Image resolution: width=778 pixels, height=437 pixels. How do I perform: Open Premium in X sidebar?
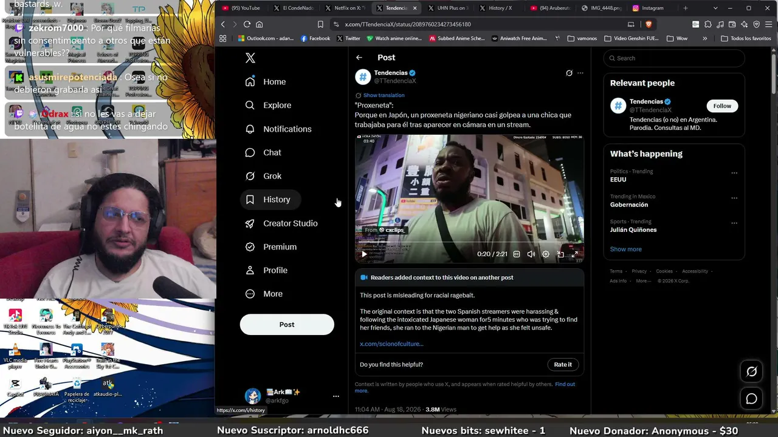click(270, 247)
